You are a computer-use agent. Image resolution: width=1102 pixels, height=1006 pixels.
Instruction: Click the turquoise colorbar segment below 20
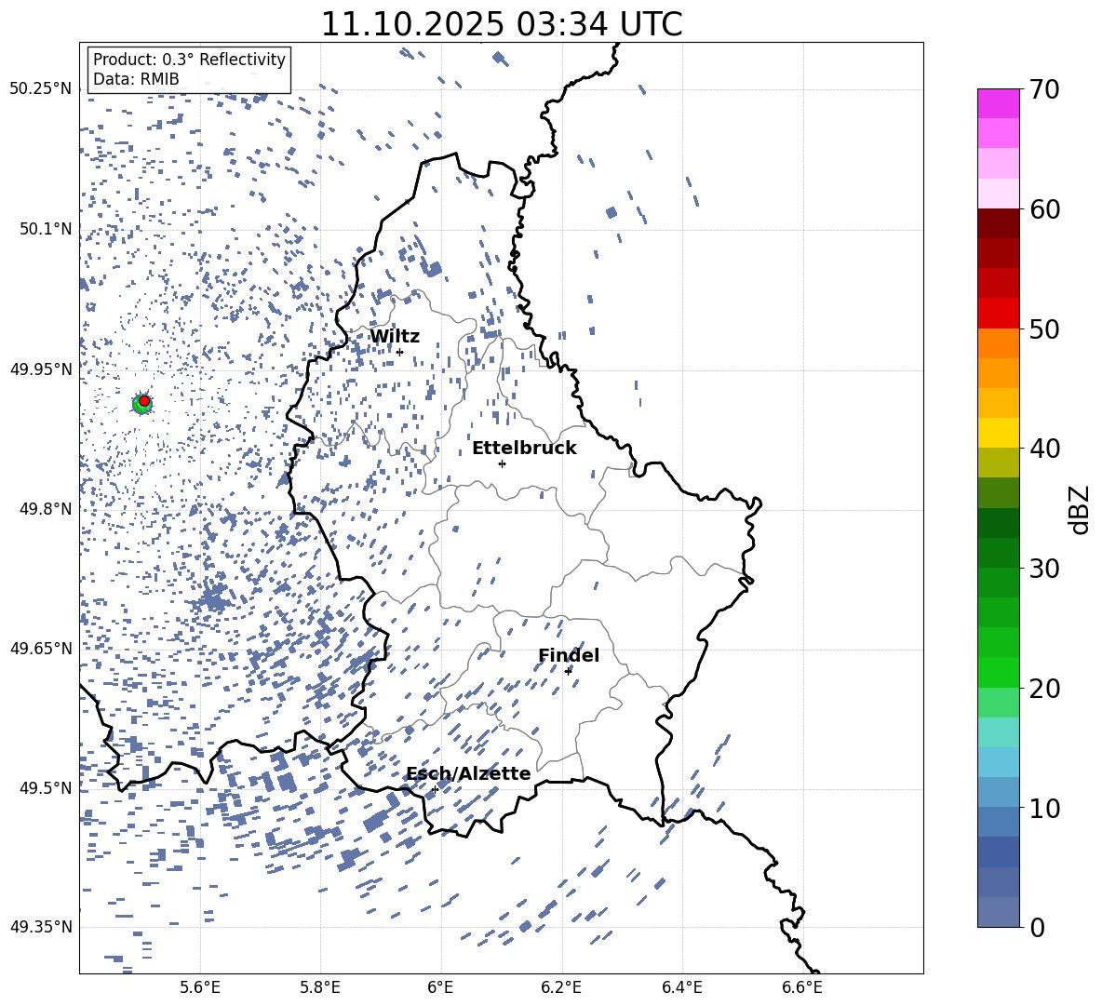[998, 732]
